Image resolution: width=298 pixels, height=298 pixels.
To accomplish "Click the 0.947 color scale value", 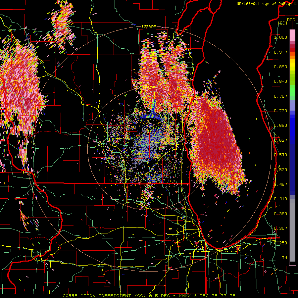I will click(280, 52).
